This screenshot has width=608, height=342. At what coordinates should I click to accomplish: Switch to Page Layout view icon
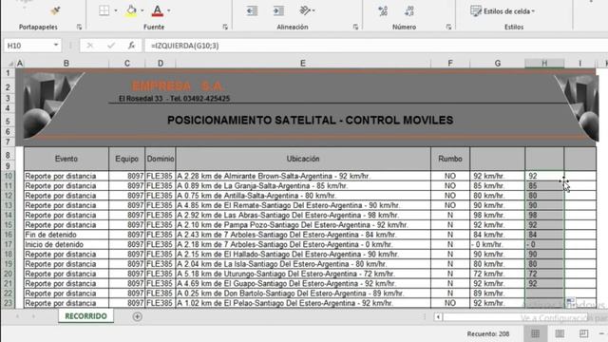coord(560,333)
